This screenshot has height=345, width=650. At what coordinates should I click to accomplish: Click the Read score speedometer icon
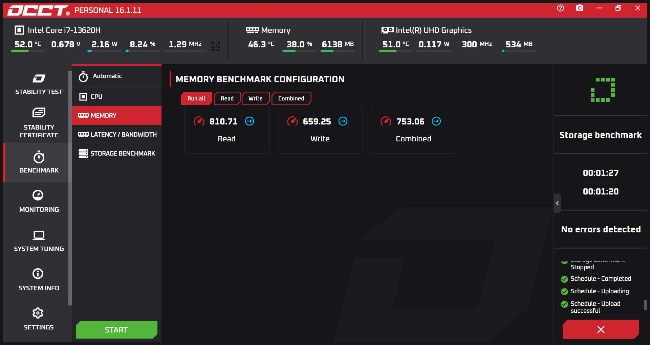click(199, 121)
